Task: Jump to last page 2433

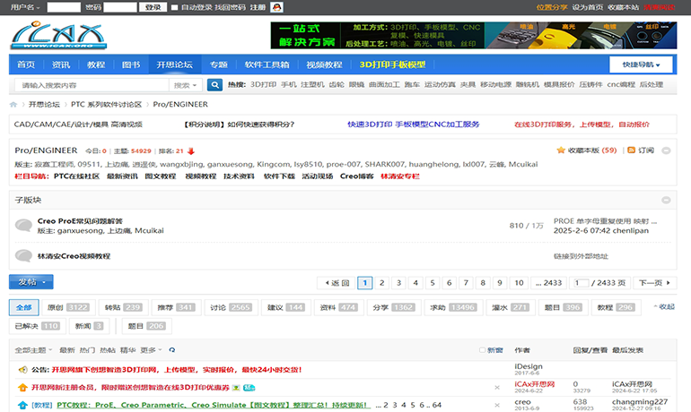Action: pos(548,283)
